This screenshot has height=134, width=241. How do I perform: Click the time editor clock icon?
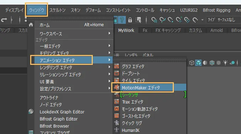point(117,80)
